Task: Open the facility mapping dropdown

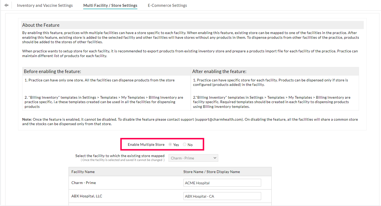Action: click(193, 158)
